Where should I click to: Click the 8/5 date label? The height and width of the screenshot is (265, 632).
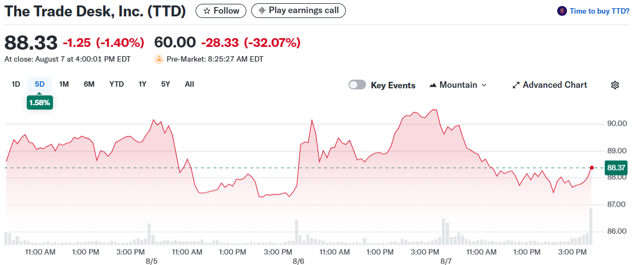(x=151, y=261)
